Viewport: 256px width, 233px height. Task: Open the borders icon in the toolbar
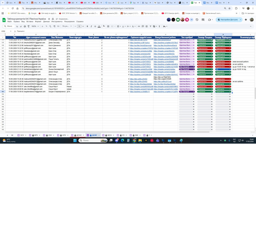(108, 26)
